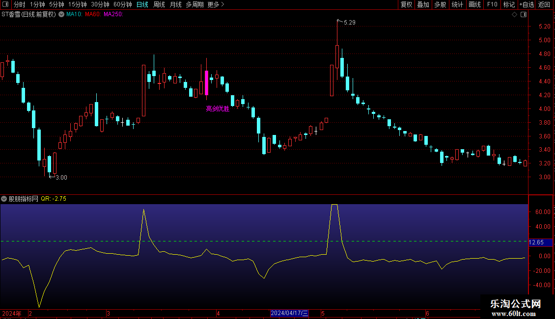Click the MA10 legend label
Screen dimensions: 555x319
click(x=74, y=15)
